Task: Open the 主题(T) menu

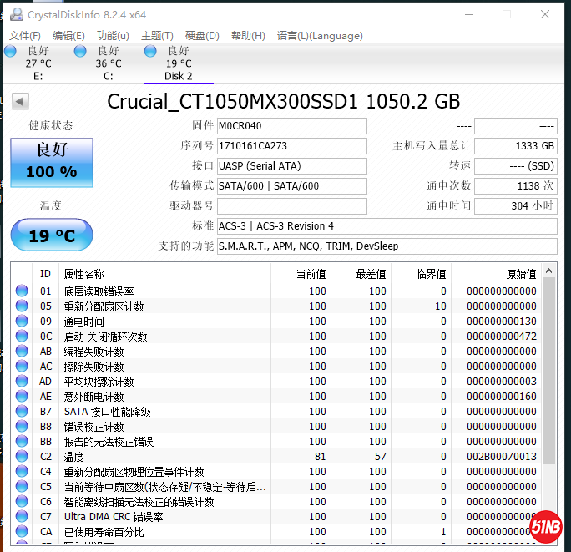Action: 157,36
